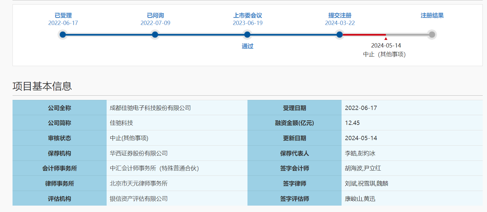Select the 上市委会议 timeline node
The image size is (487, 212).
(x=247, y=35)
